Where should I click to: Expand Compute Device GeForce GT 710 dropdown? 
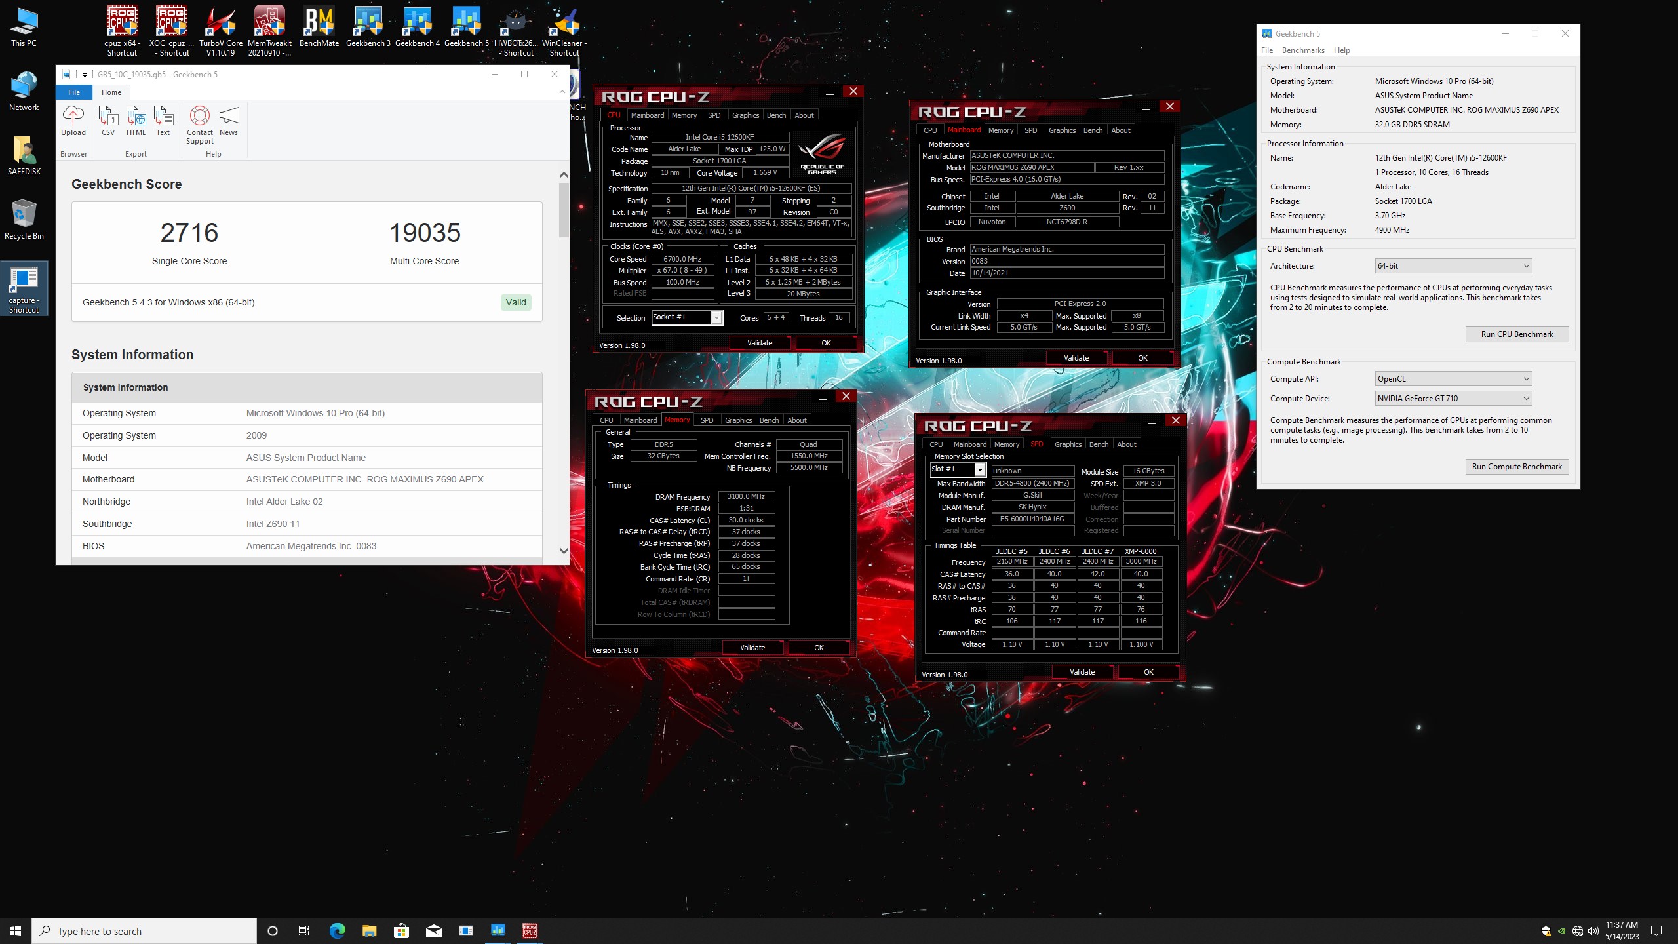[1453, 398]
